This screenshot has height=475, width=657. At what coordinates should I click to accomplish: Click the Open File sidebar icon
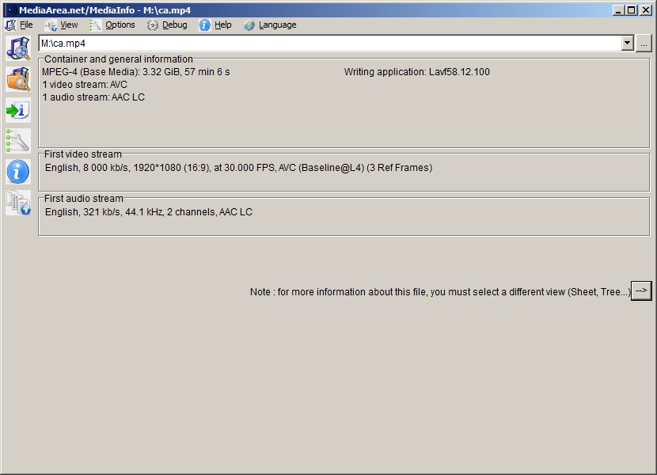pyautogui.click(x=17, y=48)
